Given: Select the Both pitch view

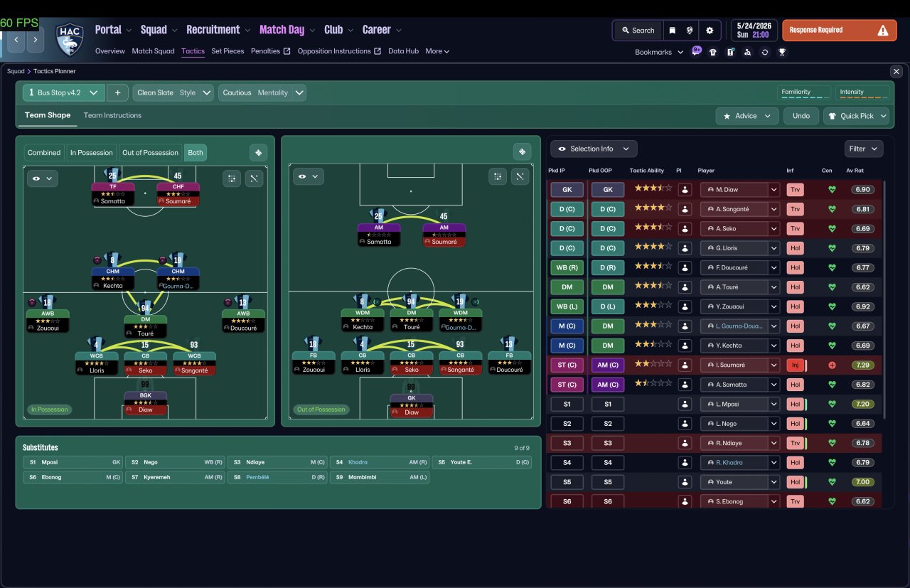Looking at the screenshot, I should pos(196,153).
